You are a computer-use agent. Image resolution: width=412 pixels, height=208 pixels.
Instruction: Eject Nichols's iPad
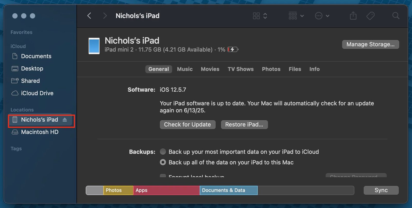pos(65,120)
